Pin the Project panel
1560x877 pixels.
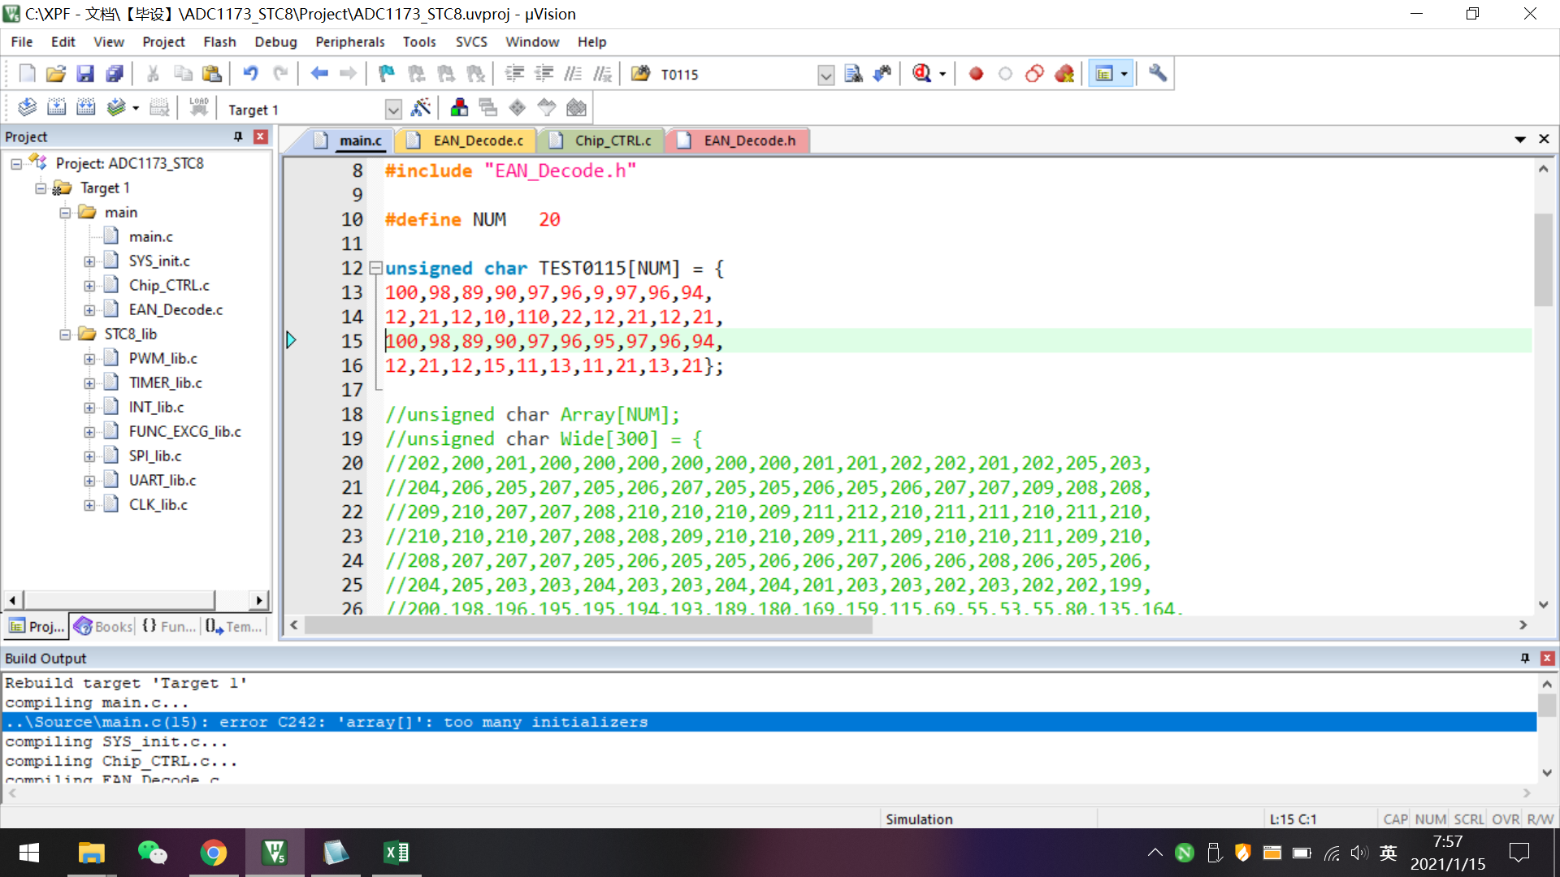[238, 136]
